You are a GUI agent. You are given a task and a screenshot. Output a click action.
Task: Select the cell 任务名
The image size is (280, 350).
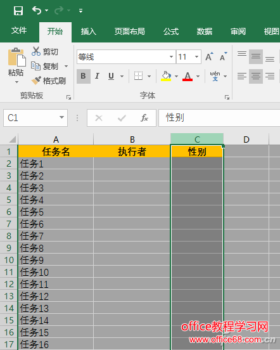point(56,152)
